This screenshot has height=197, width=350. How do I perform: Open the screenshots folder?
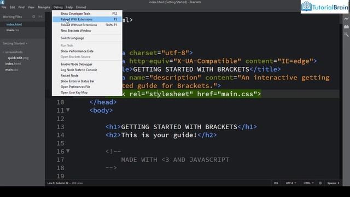tap(14, 52)
